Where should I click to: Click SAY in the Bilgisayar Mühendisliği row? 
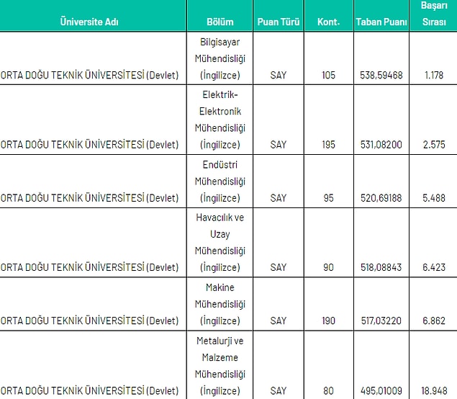tap(279, 75)
